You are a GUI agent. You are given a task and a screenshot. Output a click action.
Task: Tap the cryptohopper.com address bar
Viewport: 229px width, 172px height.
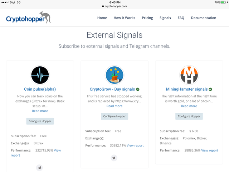114,6
